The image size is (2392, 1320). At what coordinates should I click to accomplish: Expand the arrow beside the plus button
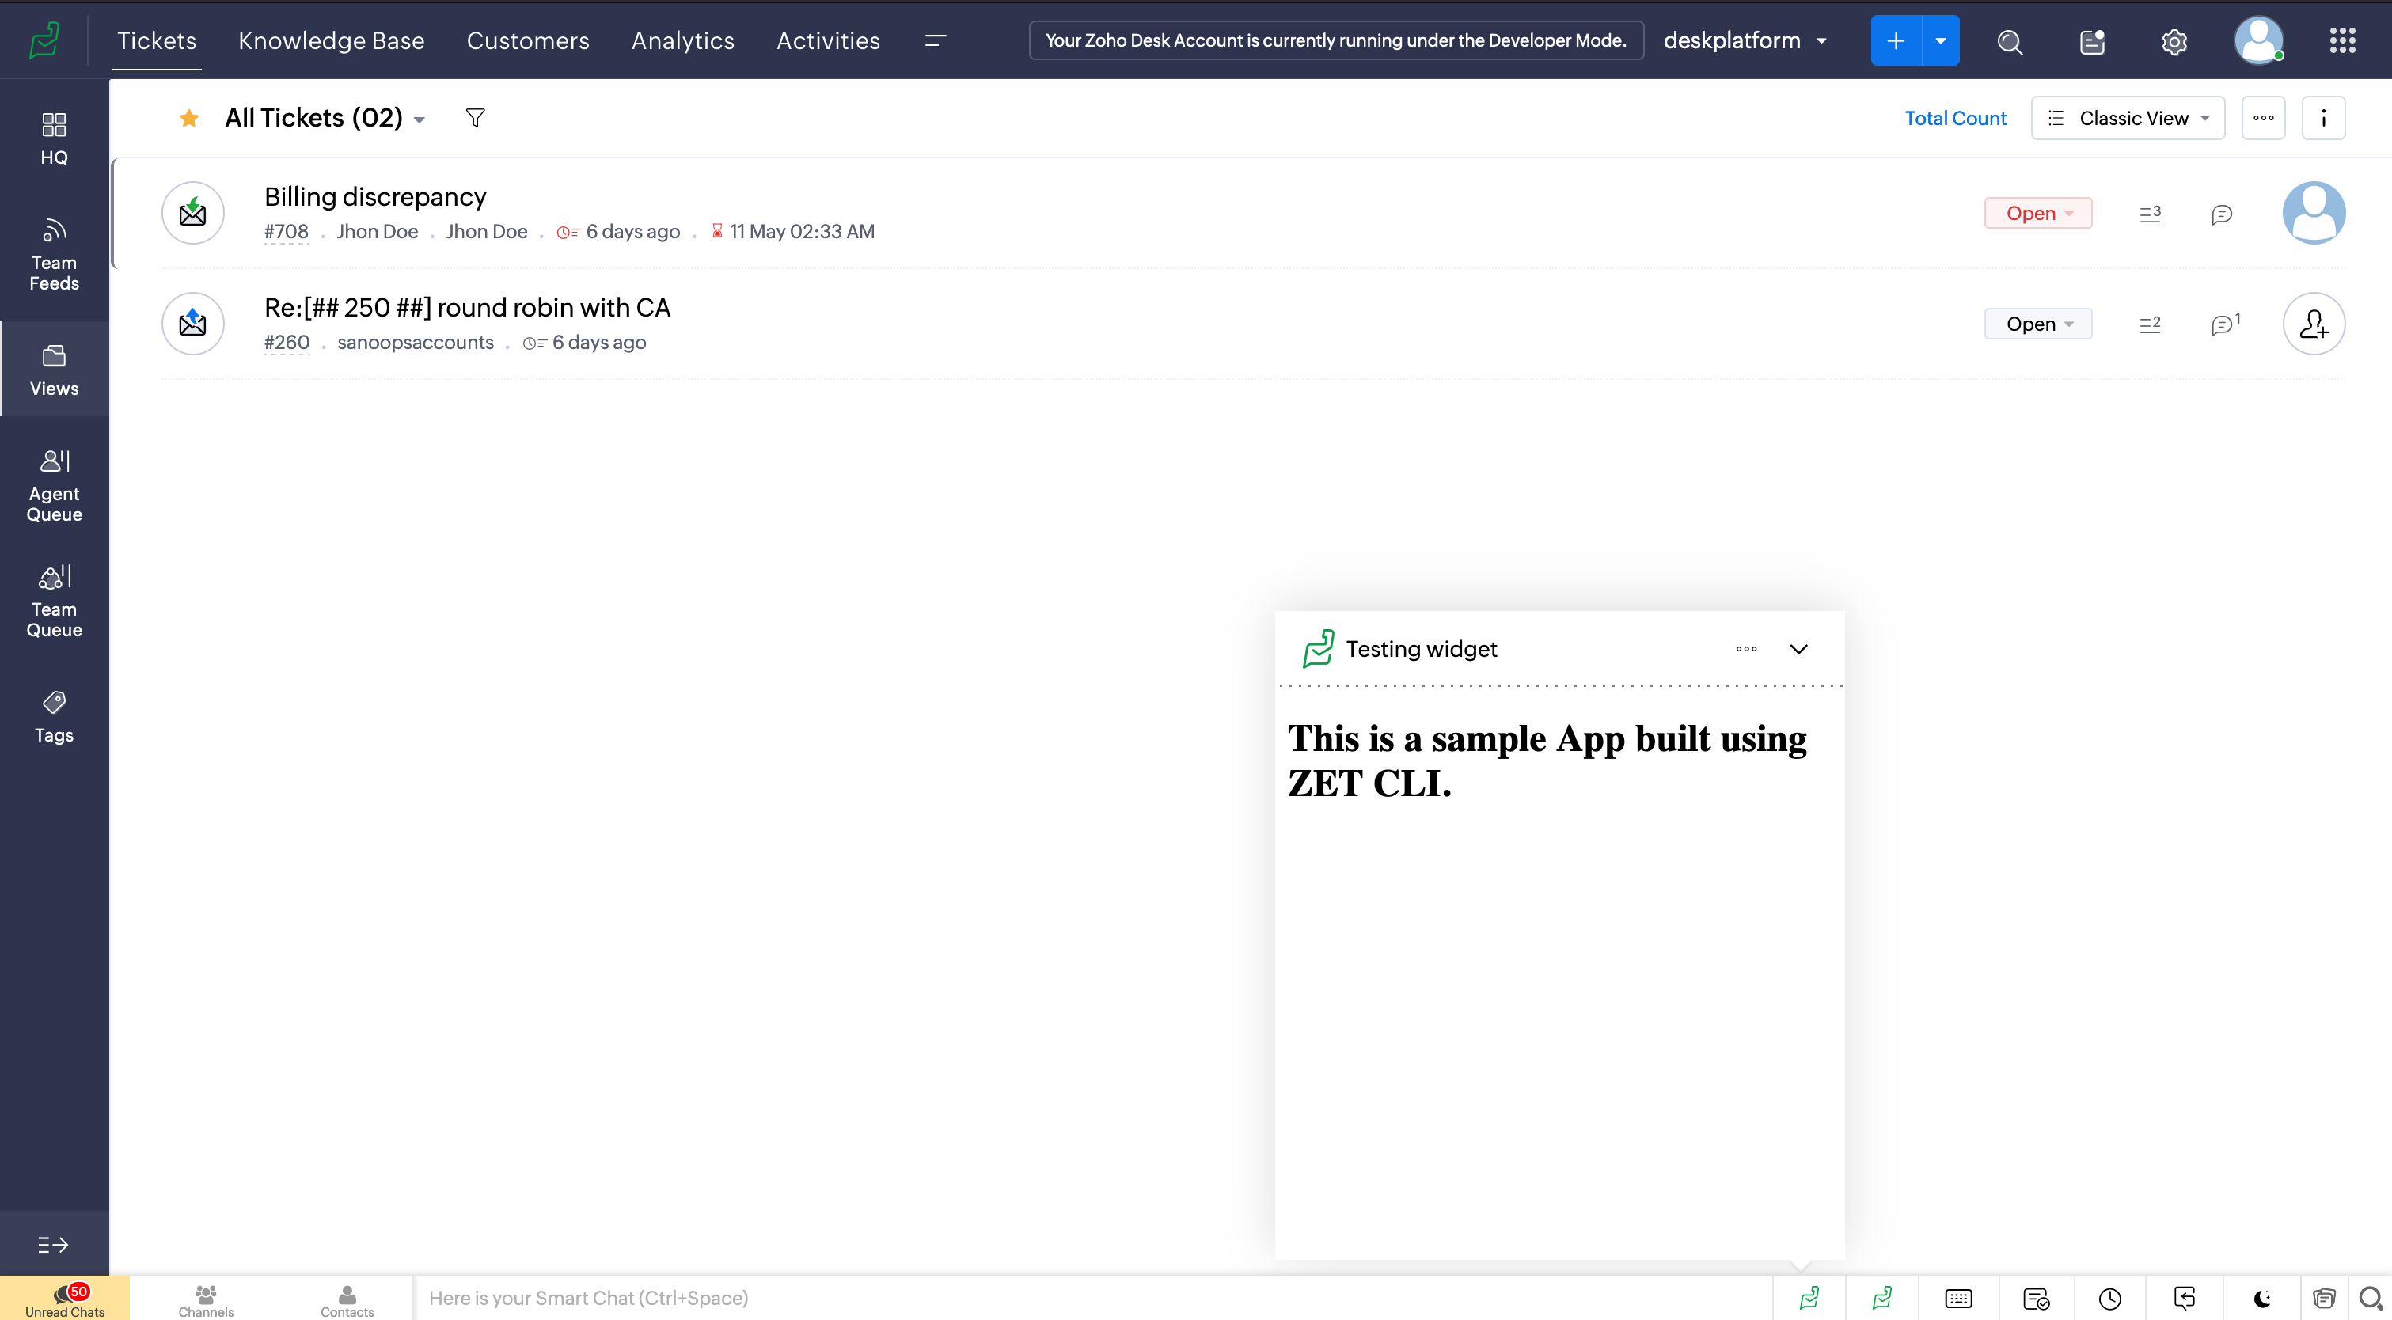1941,40
